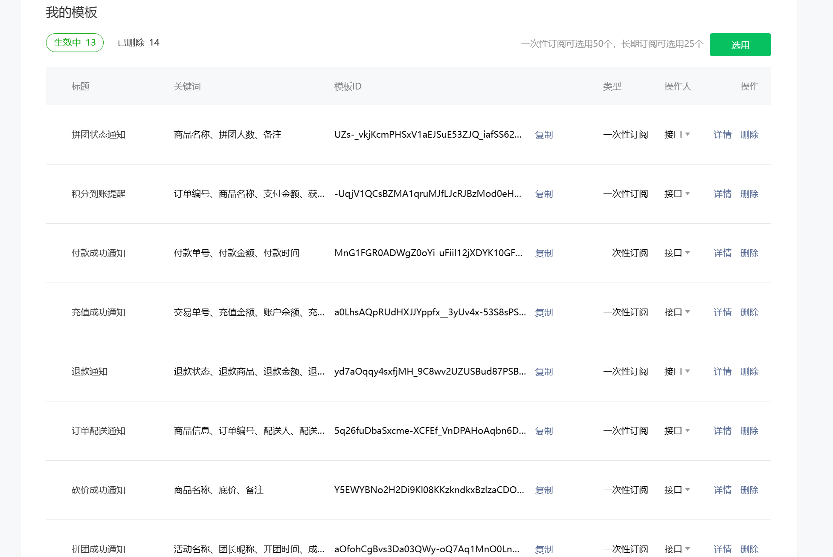This screenshot has height=557, width=833.
Task: Click keywords 商品名称、拼团人数、备注
Action: pos(228,135)
